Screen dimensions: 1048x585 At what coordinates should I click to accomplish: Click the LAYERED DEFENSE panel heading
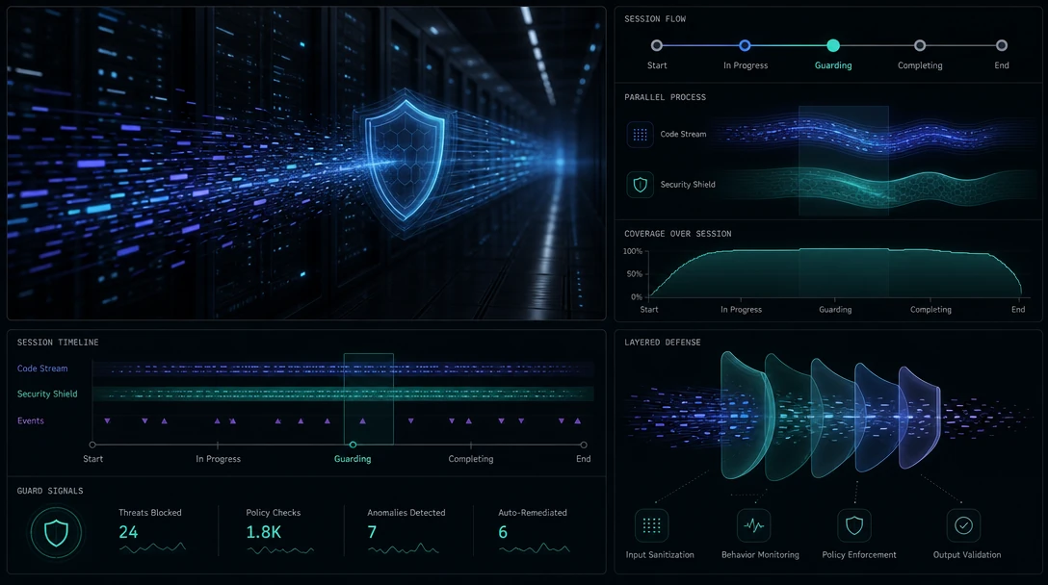pyautogui.click(x=663, y=342)
